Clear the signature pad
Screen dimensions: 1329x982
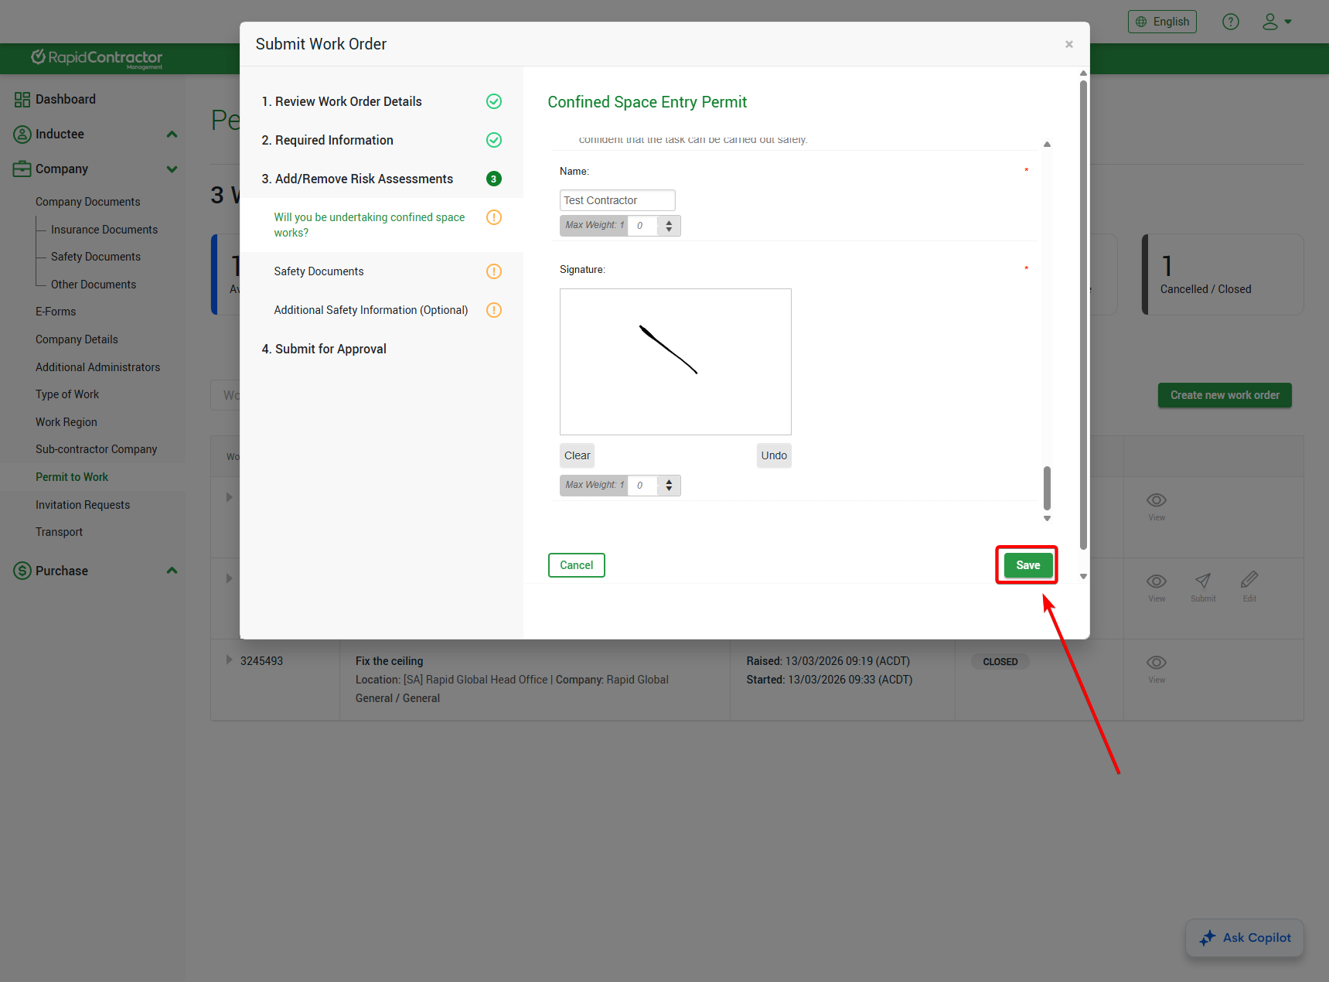pos(577,455)
